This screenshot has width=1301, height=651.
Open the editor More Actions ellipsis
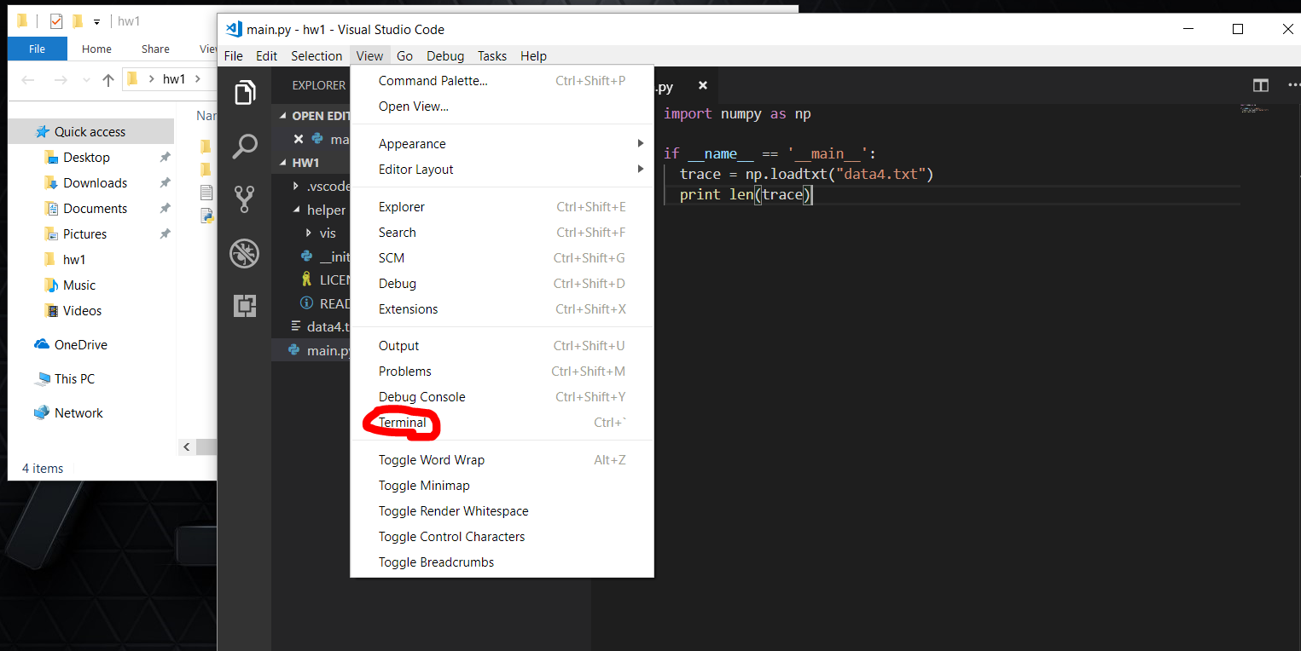pyautogui.click(x=1292, y=85)
